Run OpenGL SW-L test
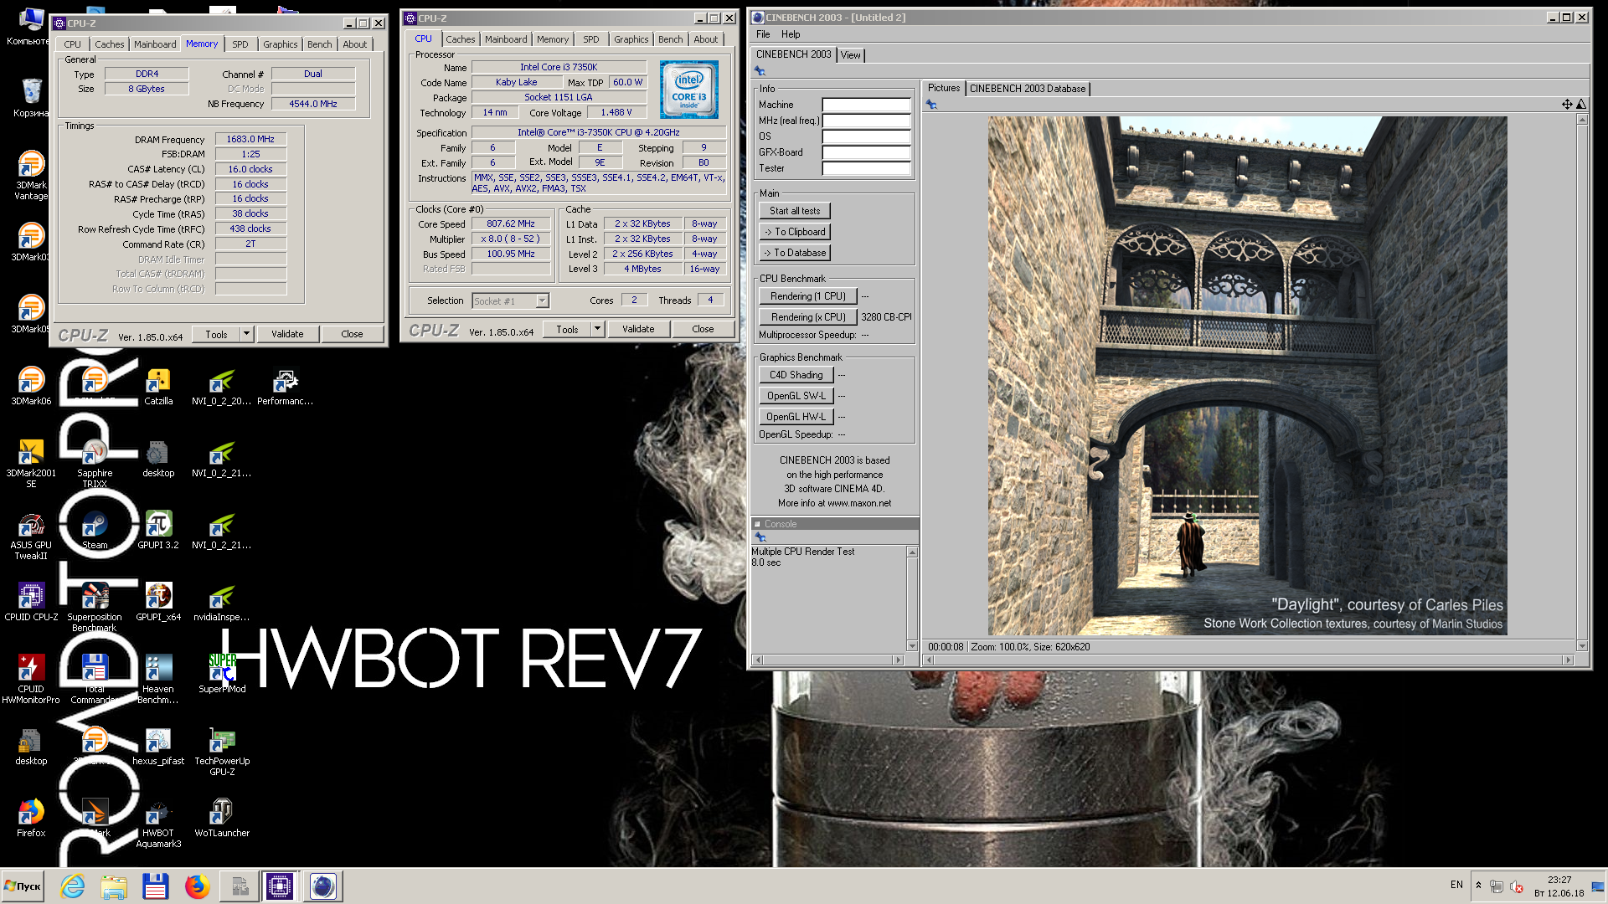 796,396
